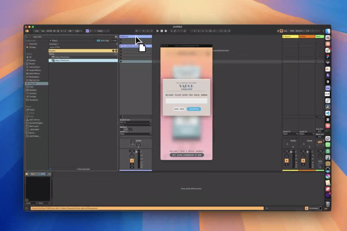Open the Audio From Ext. In dropdown
347x231 pixels.
[x=136, y=122]
